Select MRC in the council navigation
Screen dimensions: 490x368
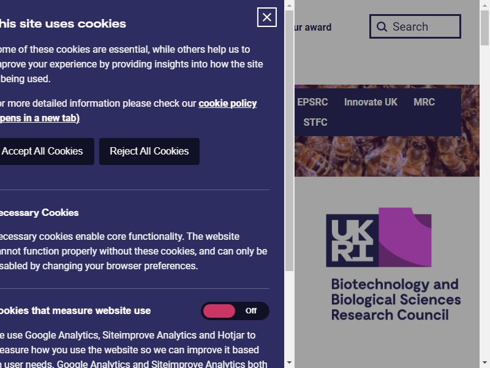point(424,102)
